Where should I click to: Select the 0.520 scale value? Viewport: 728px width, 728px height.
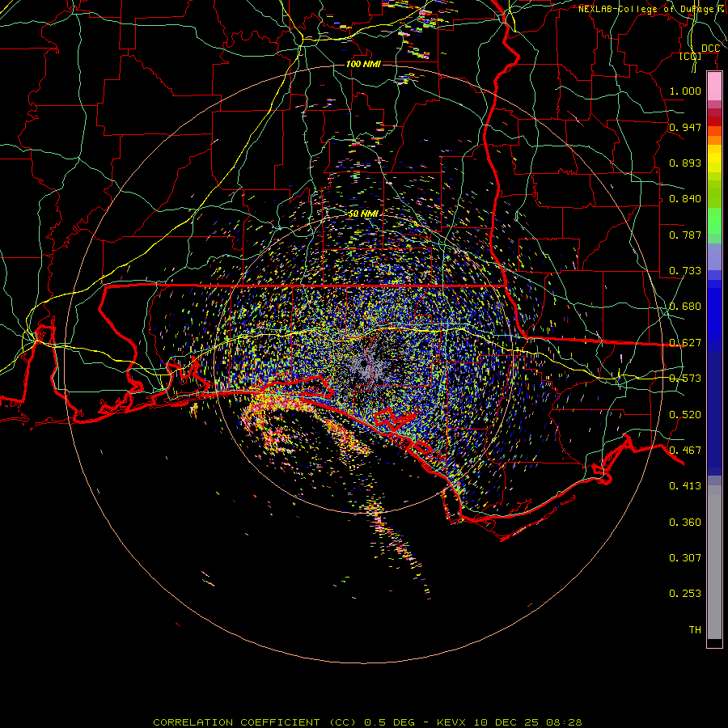pyautogui.click(x=685, y=415)
